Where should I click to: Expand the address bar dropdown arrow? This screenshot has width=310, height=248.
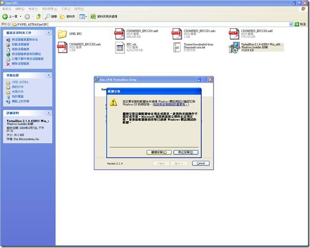(291, 24)
